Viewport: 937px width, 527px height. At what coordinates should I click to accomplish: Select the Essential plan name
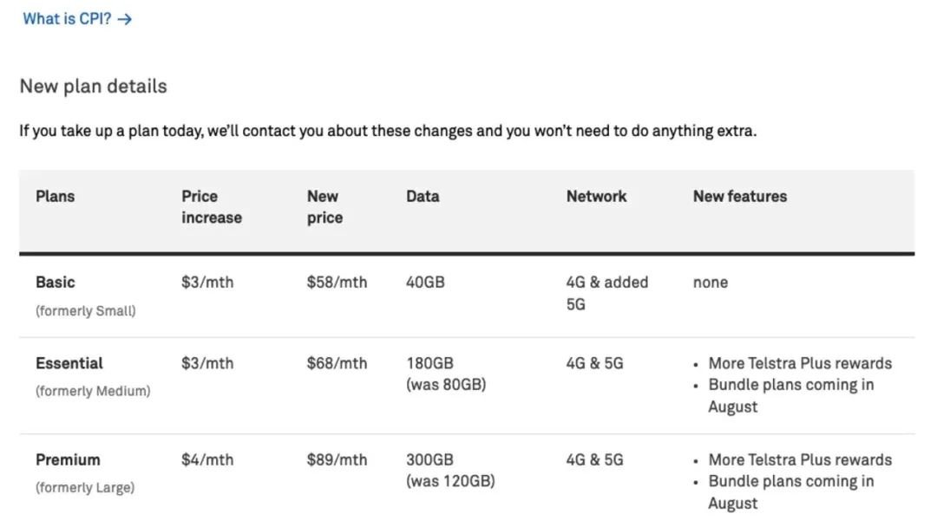coord(69,363)
